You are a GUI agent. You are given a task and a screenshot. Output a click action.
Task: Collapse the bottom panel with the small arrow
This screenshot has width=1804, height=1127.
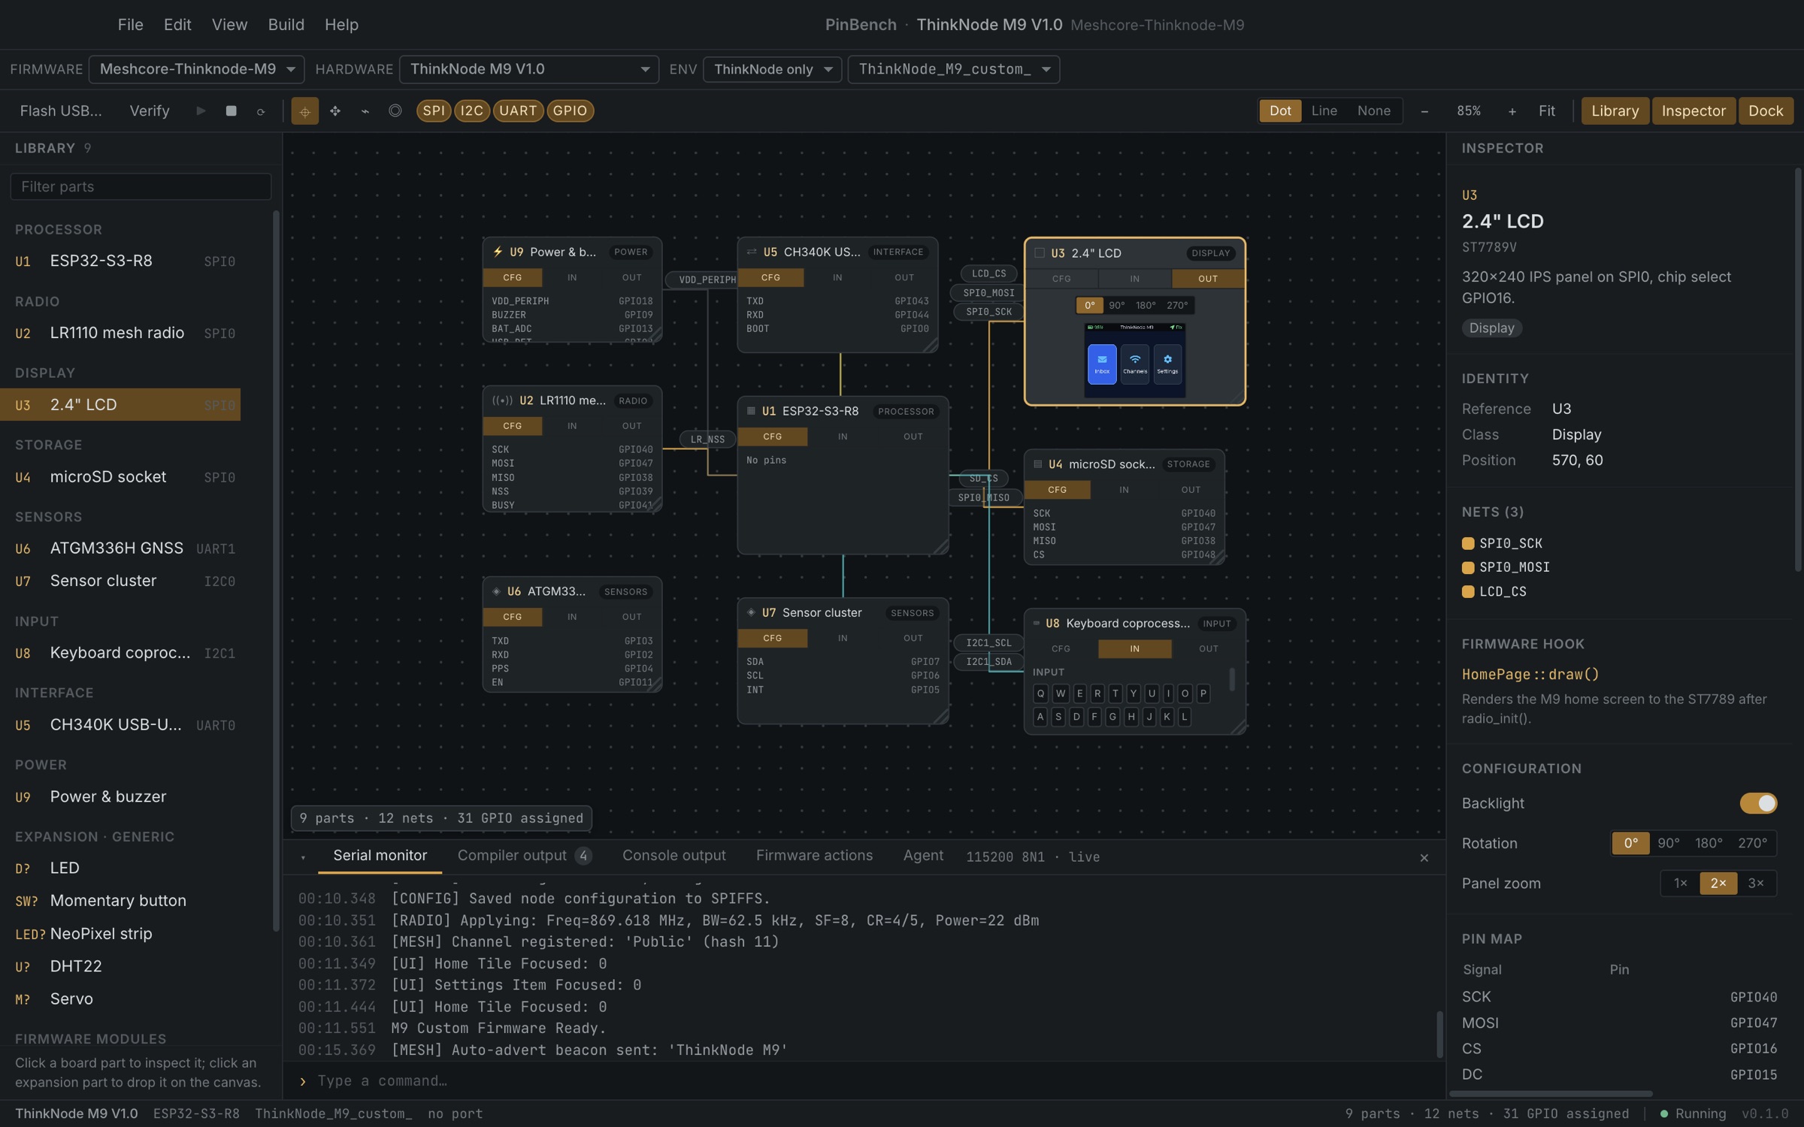pyautogui.click(x=303, y=857)
